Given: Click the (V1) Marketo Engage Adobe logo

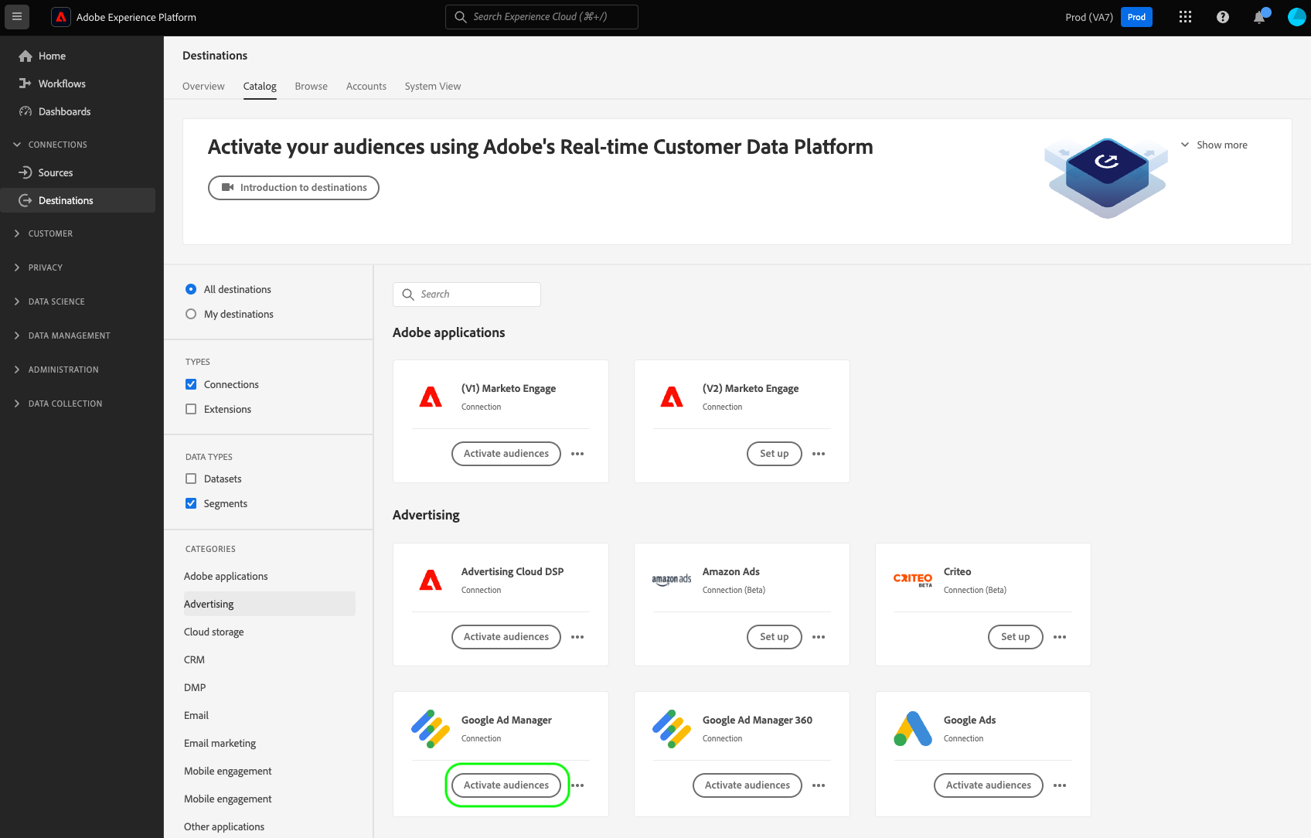Looking at the screenshot, I should click(431, 397).
